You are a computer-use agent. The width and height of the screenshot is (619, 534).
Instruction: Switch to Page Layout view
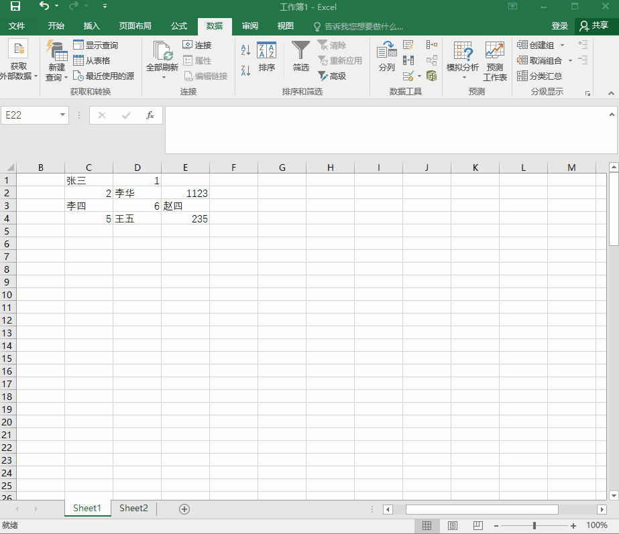453,525
